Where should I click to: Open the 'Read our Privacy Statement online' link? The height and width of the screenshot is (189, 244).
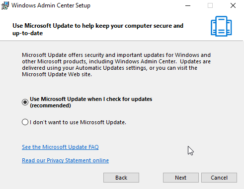pyautogui.click(x=66, y=160)
